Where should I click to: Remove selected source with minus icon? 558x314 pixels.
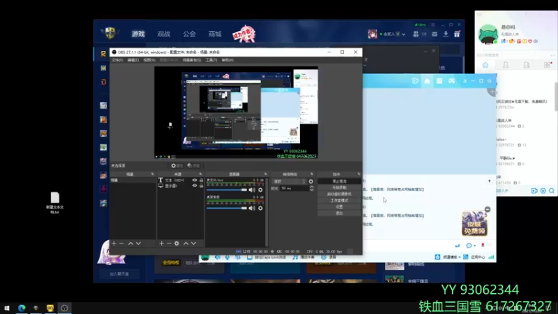(x=169, y=244)
